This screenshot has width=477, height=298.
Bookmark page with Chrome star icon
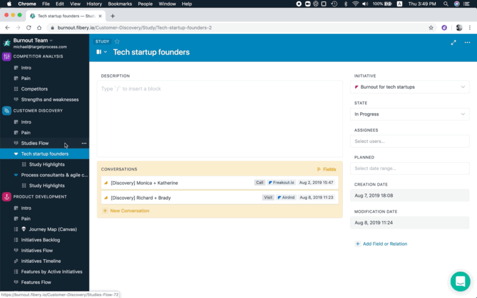[x=431, y=27]
